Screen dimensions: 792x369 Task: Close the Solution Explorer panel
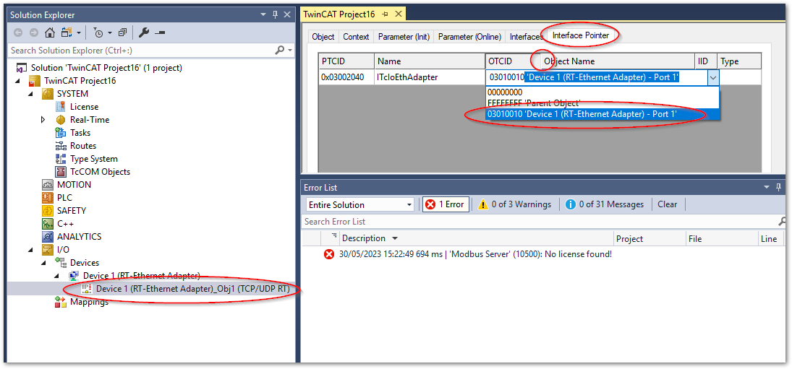(287, 15)
